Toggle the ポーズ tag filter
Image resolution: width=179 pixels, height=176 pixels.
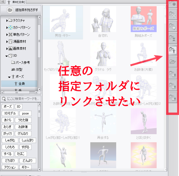(x=8, y=107)
